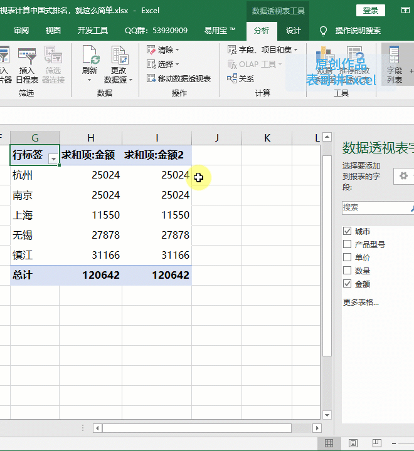Select the 总计 grand total label cell
This screenshot has height=451, width=414.
pyautogui.click(x=35, y=275)
